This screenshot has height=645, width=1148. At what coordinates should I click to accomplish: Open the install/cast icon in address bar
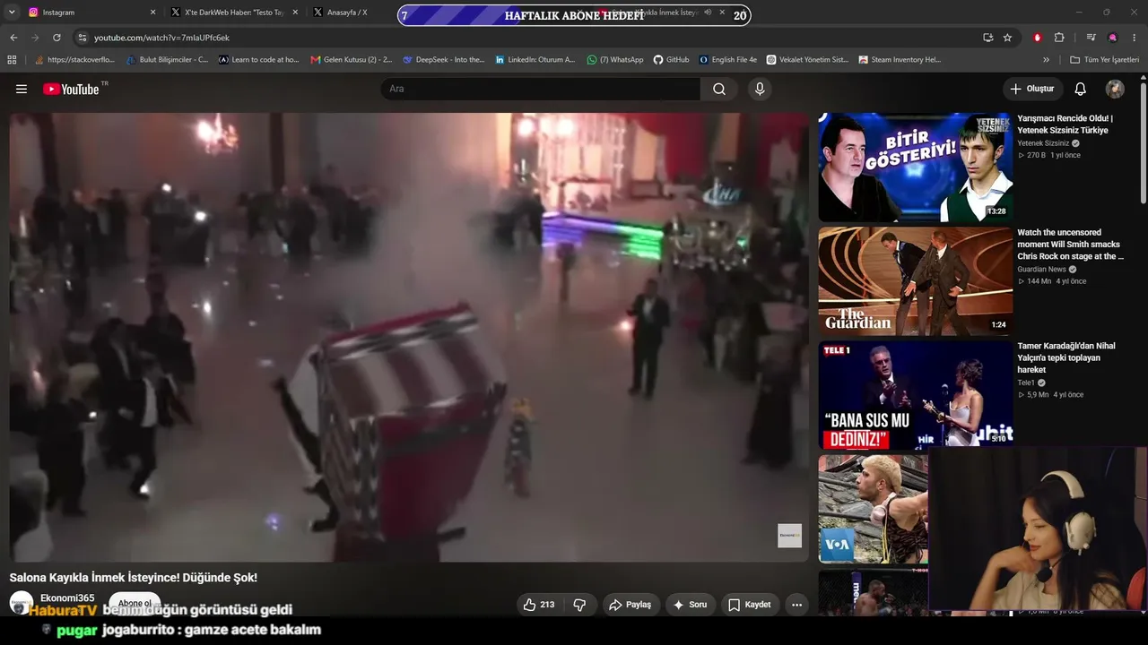click(x=987, y=38)
